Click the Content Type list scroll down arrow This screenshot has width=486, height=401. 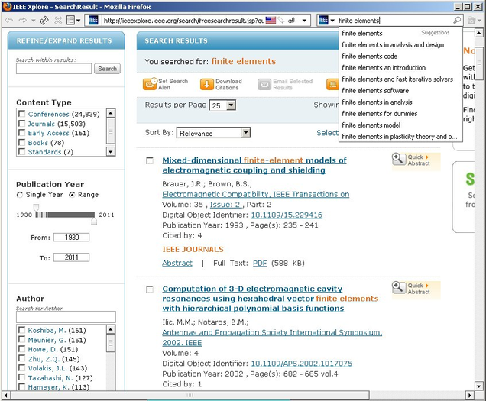[111, 151]
